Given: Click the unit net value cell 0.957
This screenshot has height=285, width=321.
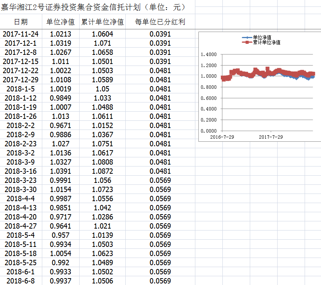Looking at the screenshot, I should [61, 235].
